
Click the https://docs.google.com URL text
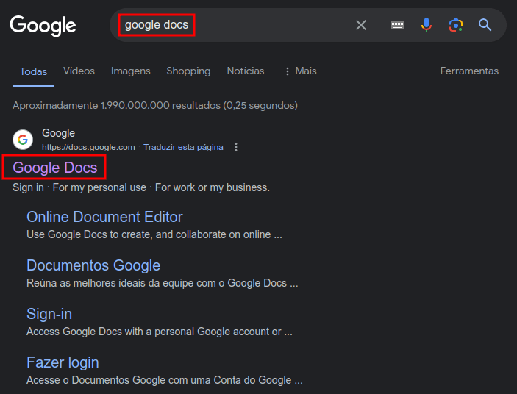(88, 147)
